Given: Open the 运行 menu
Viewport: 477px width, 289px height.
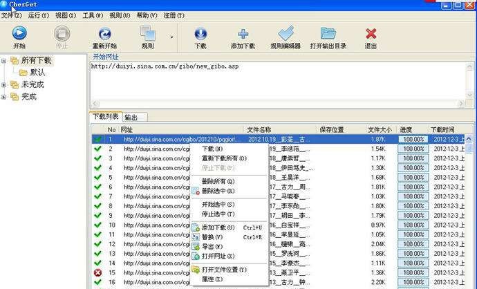Looking at the screenshot, I should 39,15.
